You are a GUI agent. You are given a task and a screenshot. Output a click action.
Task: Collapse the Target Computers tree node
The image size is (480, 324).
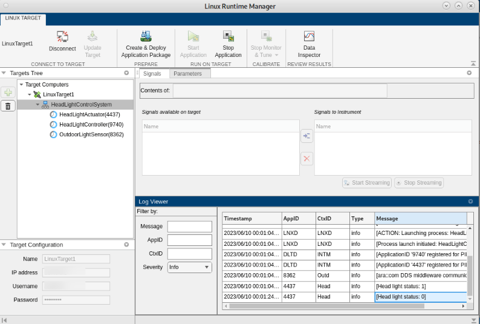[x=21, y=85]
